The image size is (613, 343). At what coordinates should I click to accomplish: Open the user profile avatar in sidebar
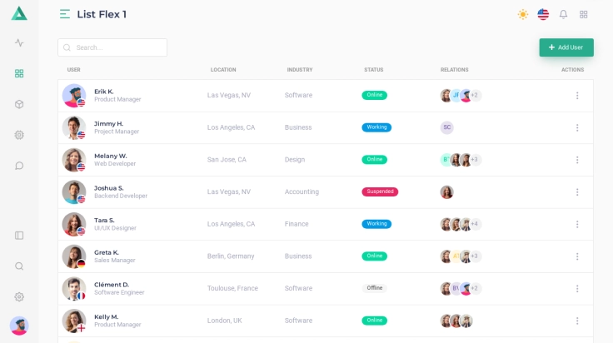[x=19, y=326]
